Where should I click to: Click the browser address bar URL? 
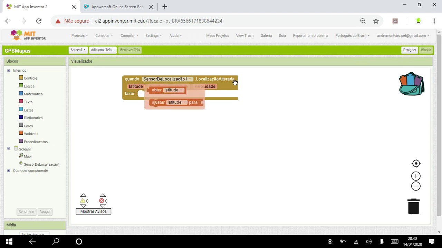point(158,21)
